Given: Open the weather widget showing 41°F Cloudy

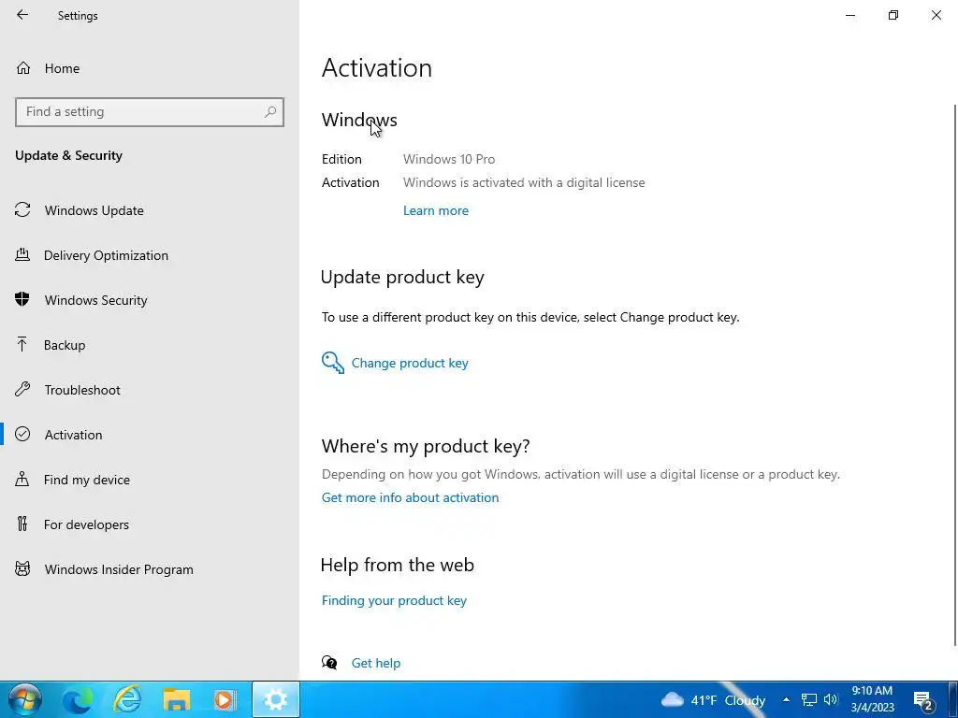Looking at the screenshot, I should (x=713, y=700).
